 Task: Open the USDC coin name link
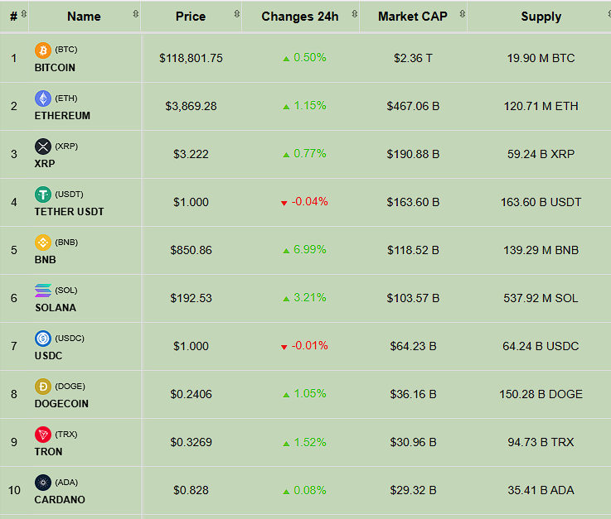pos(48,356)
